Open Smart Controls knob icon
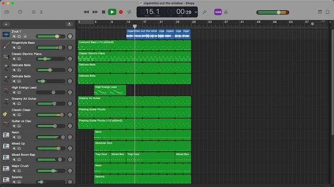Viewport: 334px width, 187px height. point(33,12)
